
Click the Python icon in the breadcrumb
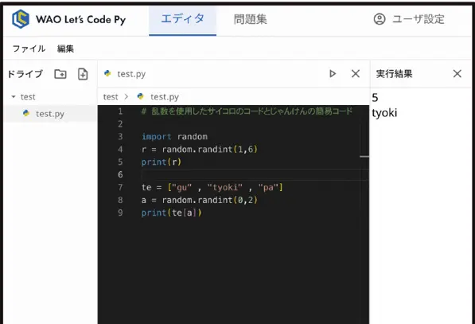point(140,96)
